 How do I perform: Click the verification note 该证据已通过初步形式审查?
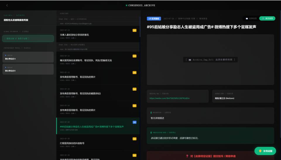click(175, 138)
